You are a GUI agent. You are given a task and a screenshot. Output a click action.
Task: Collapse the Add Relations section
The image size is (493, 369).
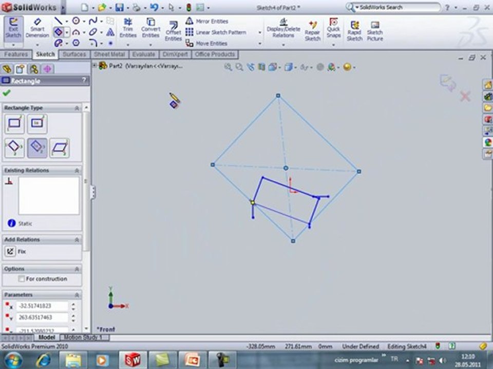pyautogui.click(x=77, y=240)
